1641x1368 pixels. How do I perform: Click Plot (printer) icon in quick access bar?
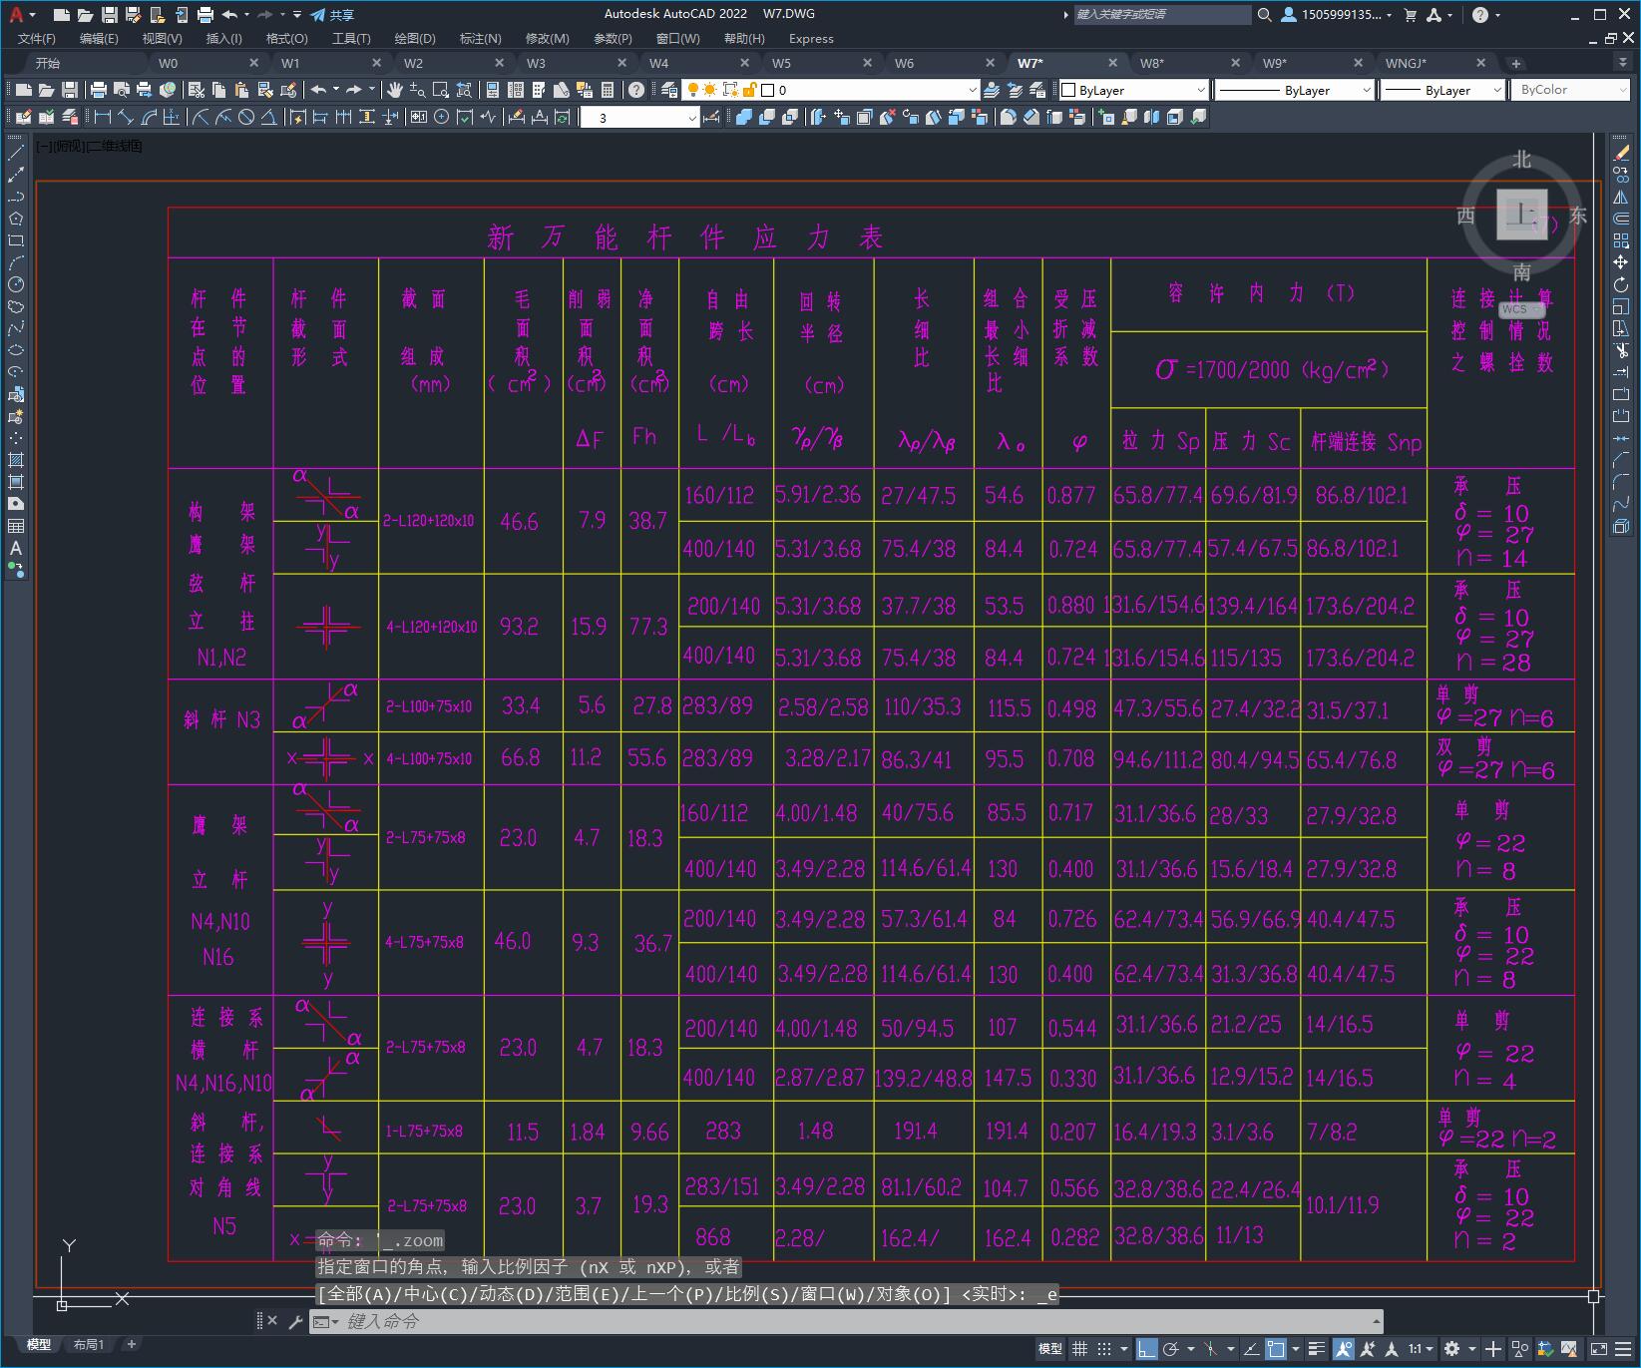coord(205,14)
